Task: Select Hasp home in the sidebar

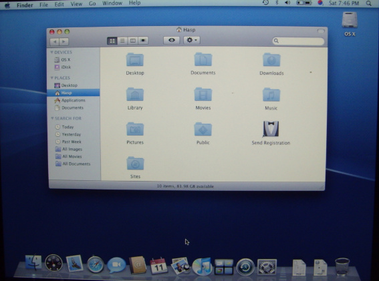Action: pos(74,93)
